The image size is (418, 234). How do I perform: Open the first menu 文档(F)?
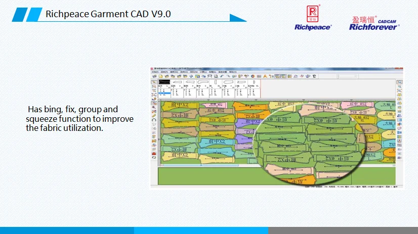coord(155,72)
